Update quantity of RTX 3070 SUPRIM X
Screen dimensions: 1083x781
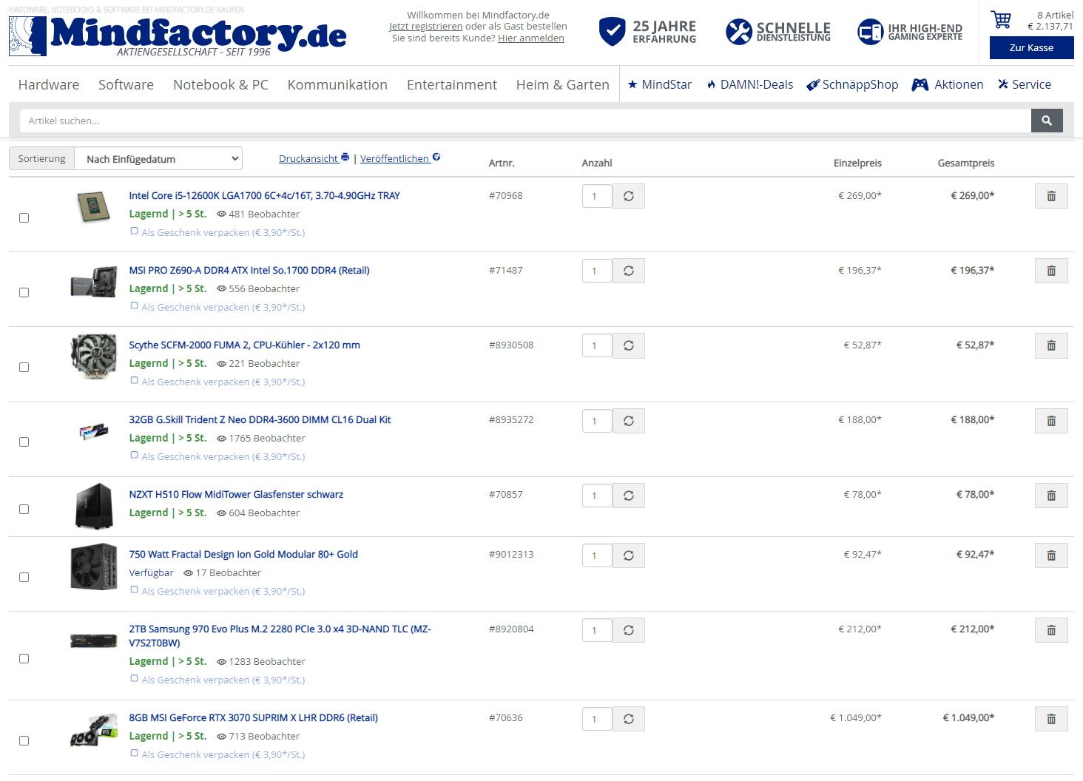coord(629,719)
